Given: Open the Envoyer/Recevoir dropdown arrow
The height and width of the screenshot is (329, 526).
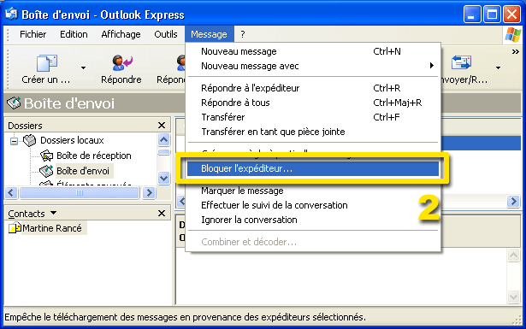Looking at the screenshot, I should tap(498, 68).
